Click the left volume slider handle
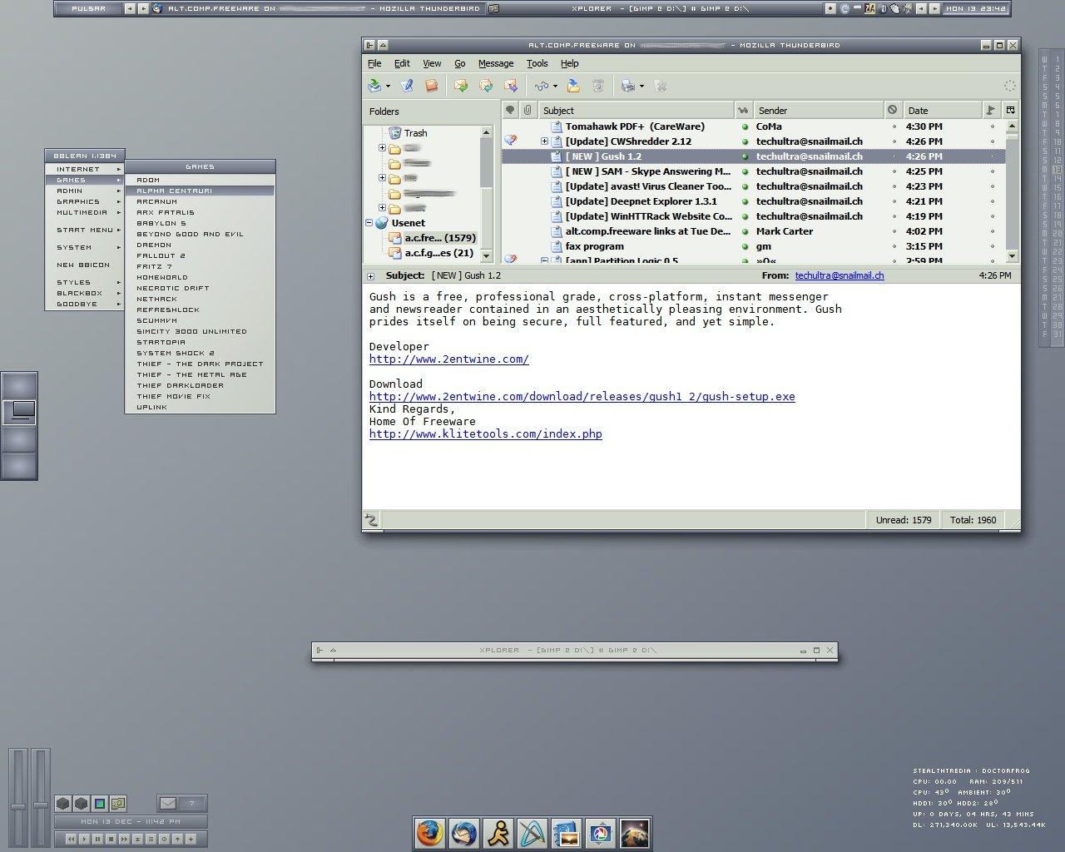1065x852 pixels. (x=18, y=806)
